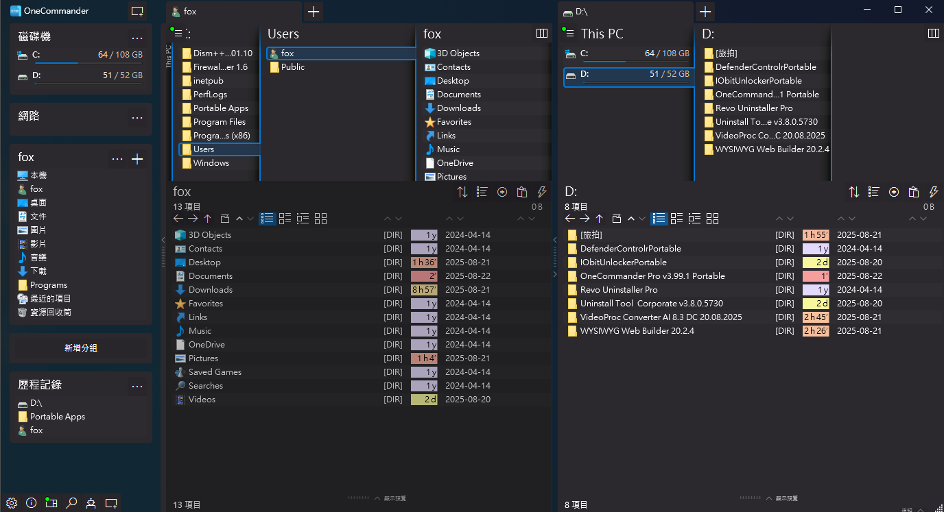The height and width of the screenshot is (512, 944).
Task: Click the 新增分組 button
Action: (81, 348)
